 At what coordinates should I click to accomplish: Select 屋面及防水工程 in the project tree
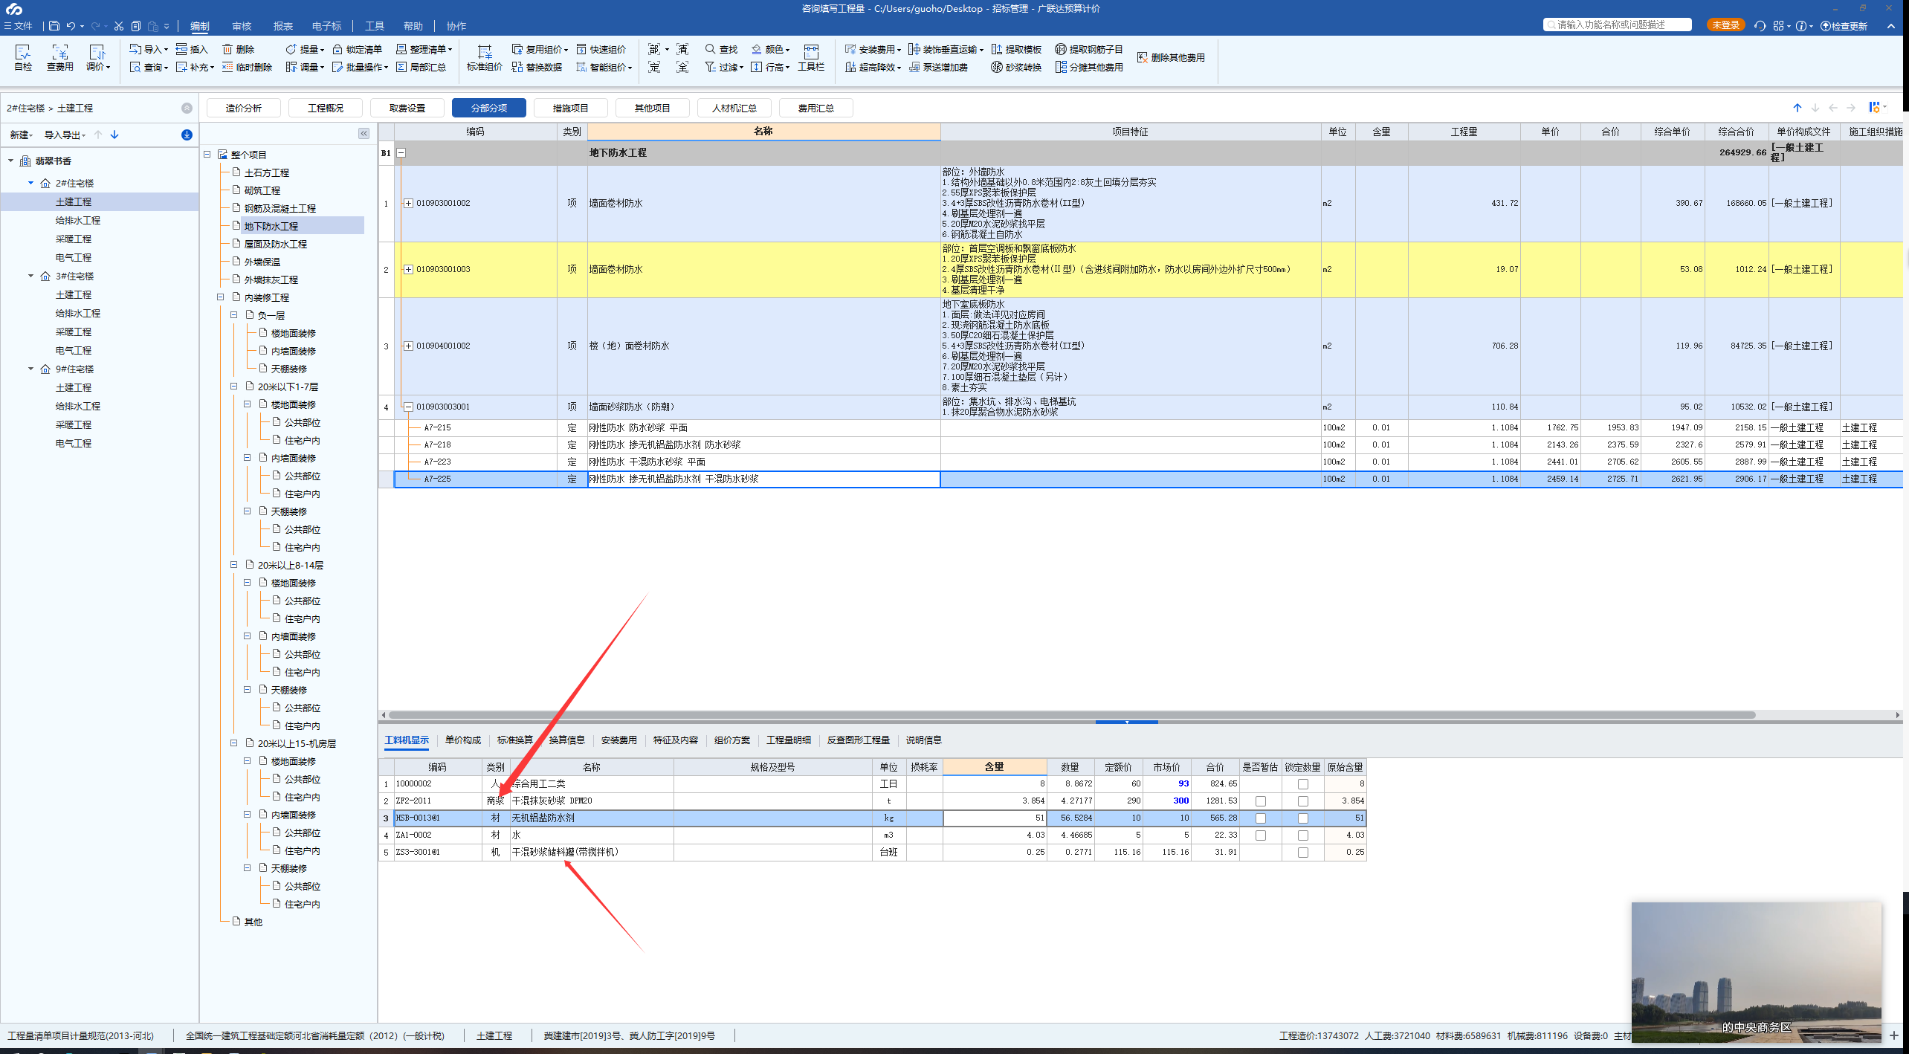275,244
